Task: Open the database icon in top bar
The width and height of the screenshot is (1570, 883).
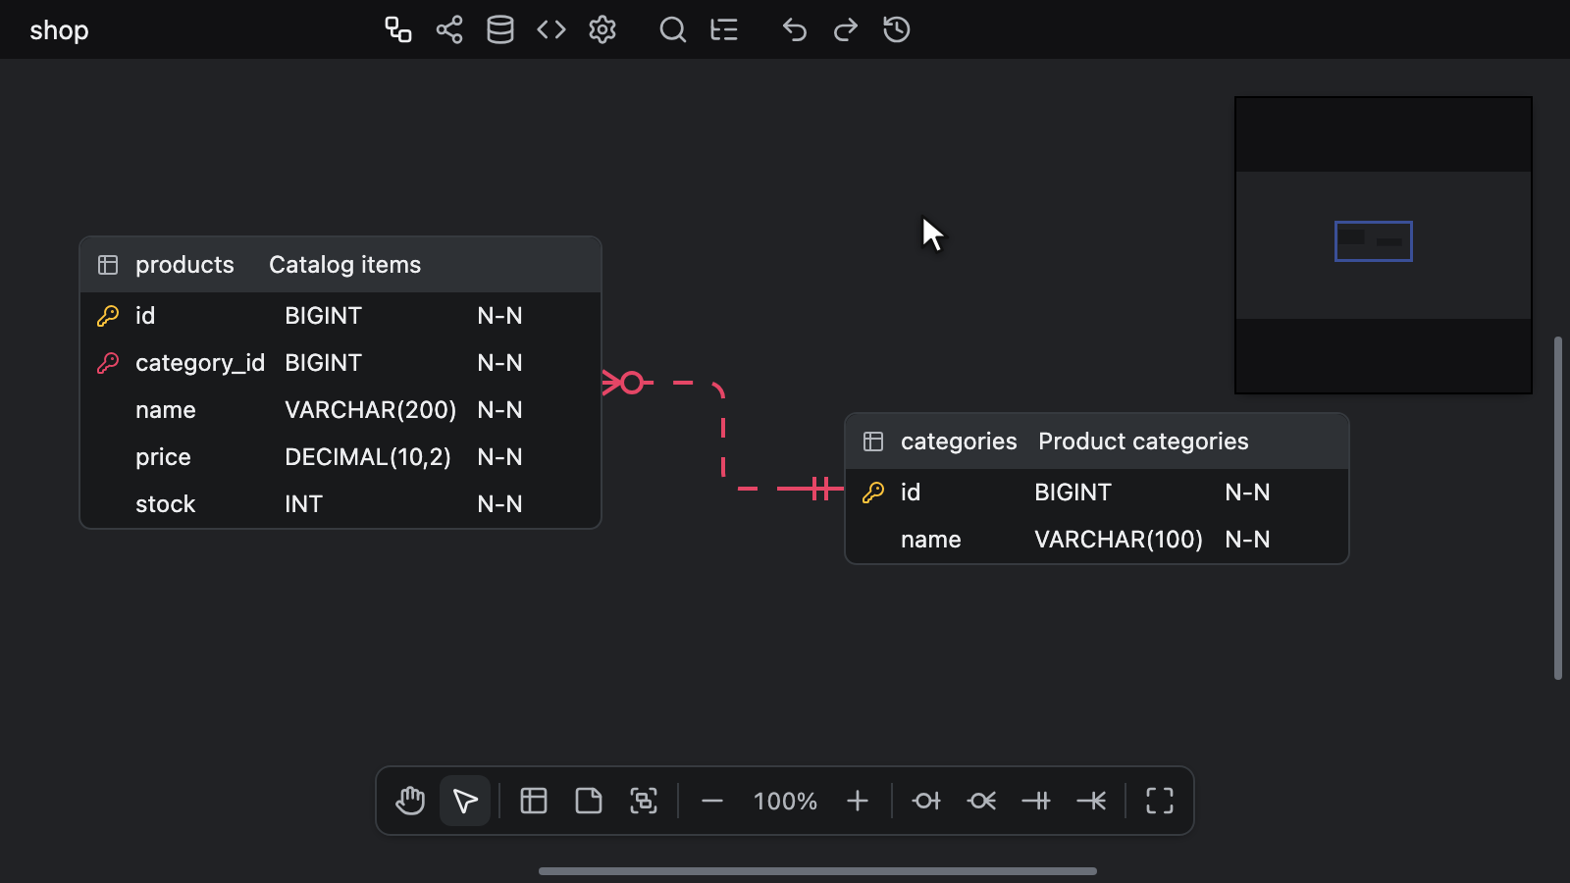Action: pos(500,29)
